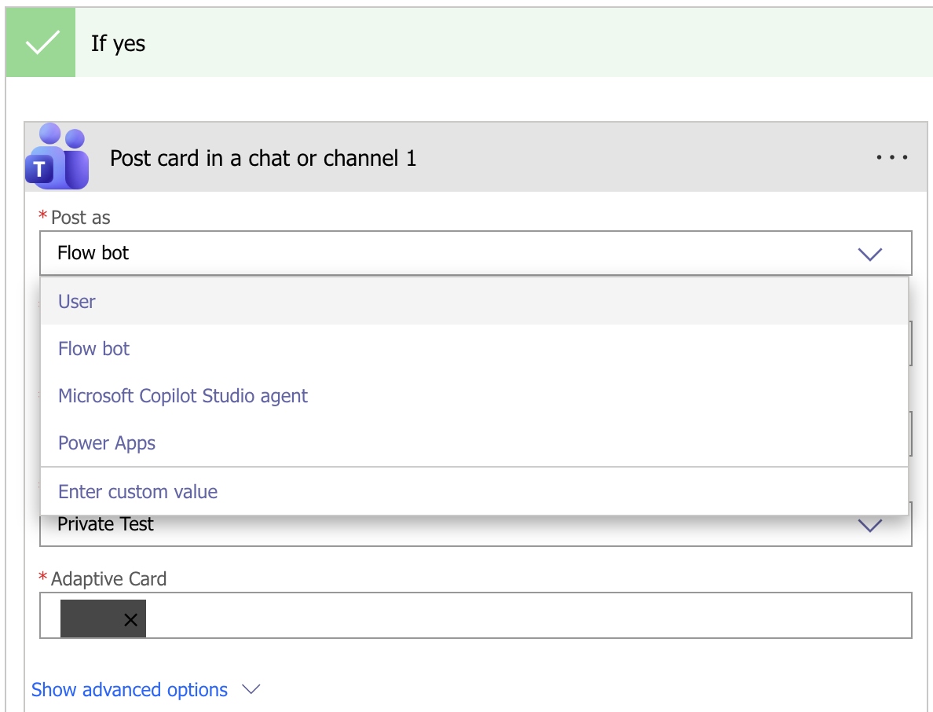This screenshot has height=712, width=933.
Task: Click the green checkmark icon beside If yes
Action: [41, 43]
